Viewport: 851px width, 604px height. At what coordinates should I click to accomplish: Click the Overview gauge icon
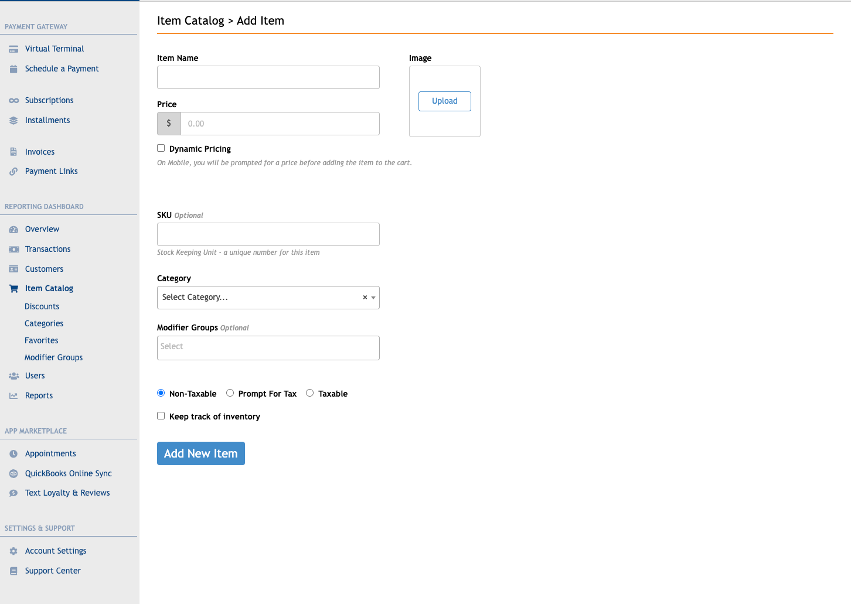(13, 230)
